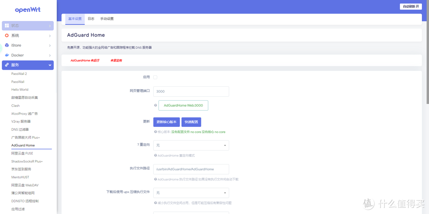Click the web management port field

[x=191, y=92]
